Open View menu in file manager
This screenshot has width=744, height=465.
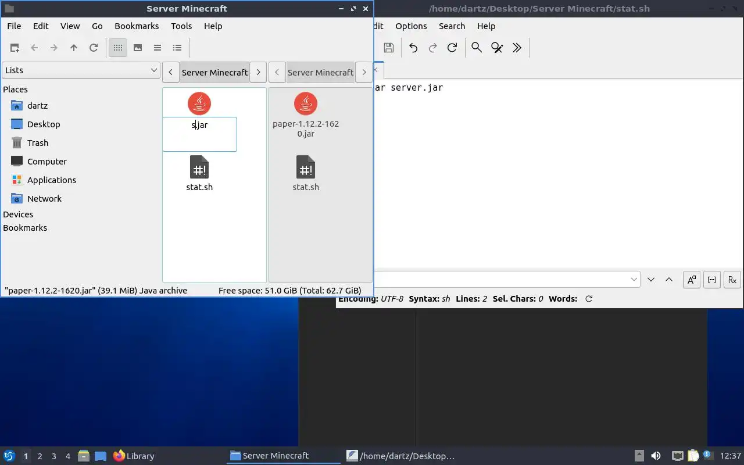[70, 26]
